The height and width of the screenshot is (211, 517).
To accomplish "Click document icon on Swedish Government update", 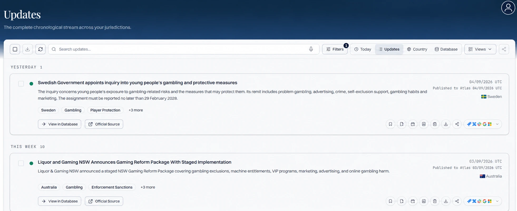I will pos(402,124).
